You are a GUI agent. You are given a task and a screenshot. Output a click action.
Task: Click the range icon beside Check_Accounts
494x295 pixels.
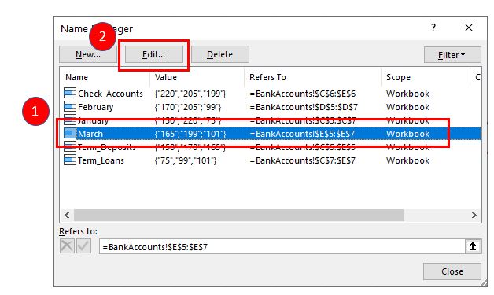coord(70,94)
